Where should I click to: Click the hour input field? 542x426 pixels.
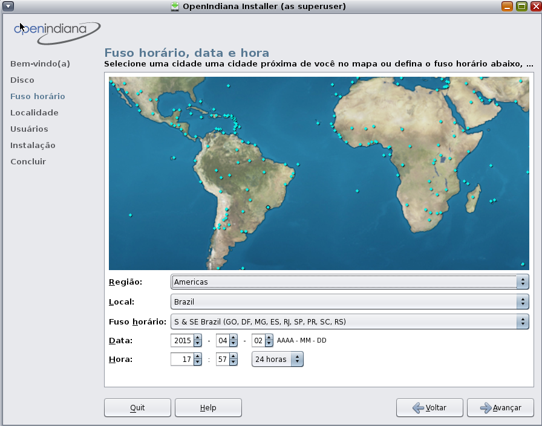[x=183, y=359]
